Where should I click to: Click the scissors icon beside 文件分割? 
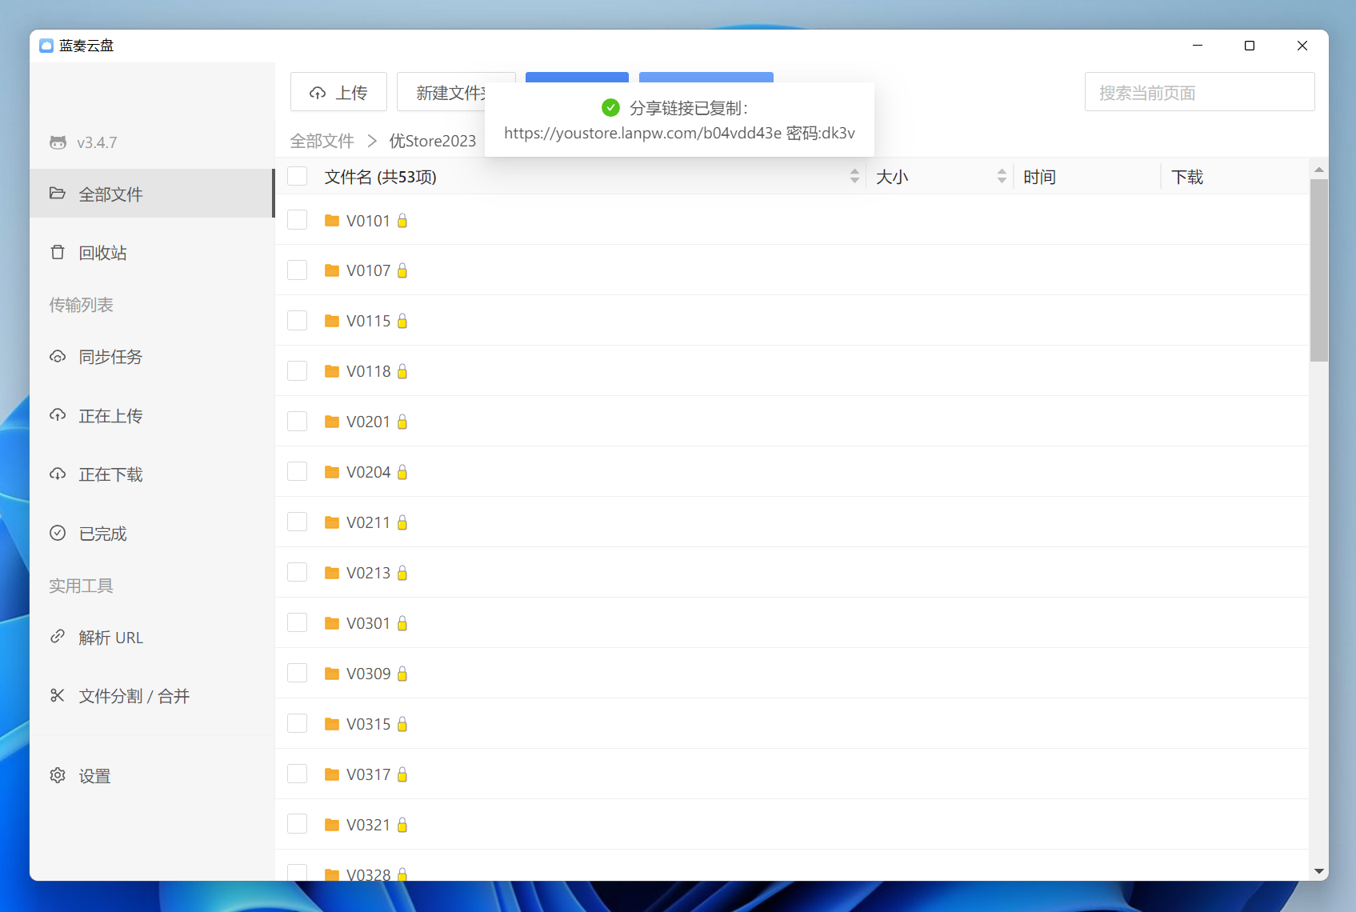(x=58, y=695)
